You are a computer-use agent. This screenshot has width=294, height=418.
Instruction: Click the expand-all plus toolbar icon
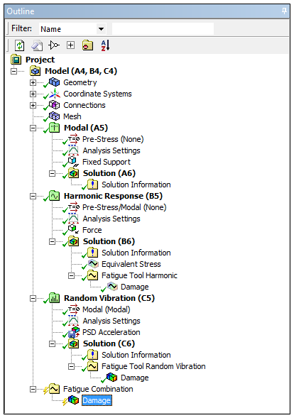(70, 45)
